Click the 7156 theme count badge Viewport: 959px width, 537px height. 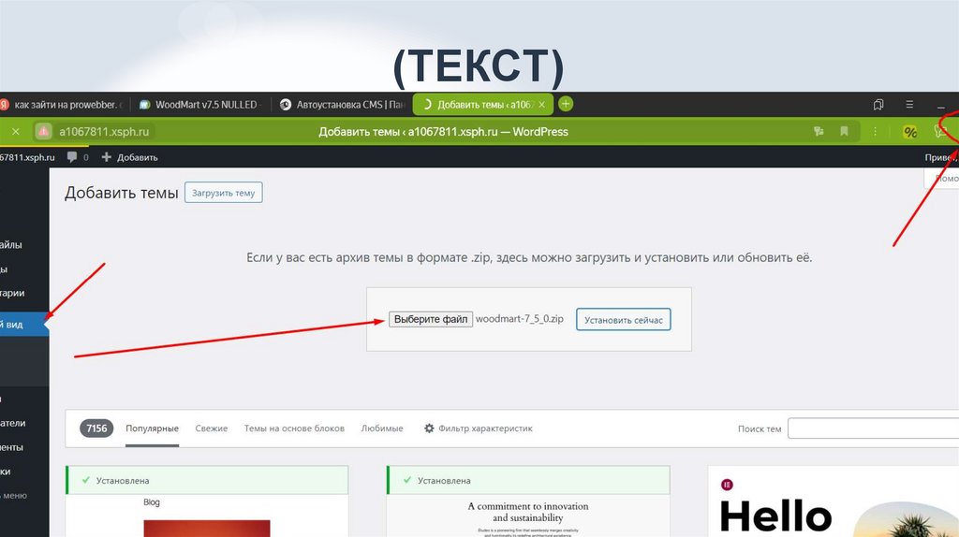tap(96, 428)
